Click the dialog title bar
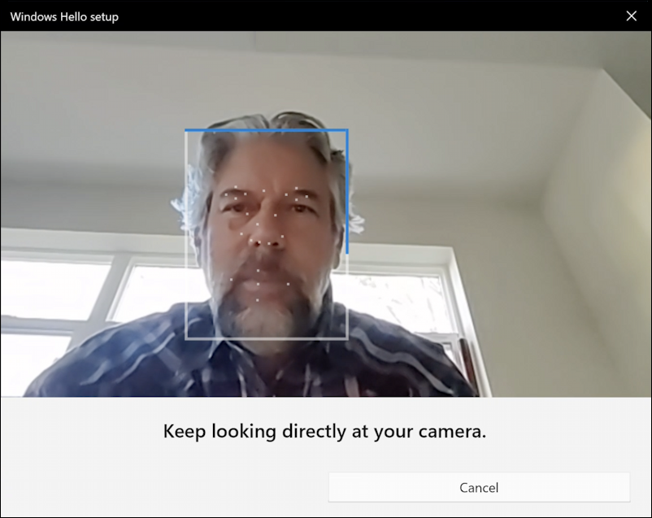This screenshot has height=518, width=652. (325, 15)
